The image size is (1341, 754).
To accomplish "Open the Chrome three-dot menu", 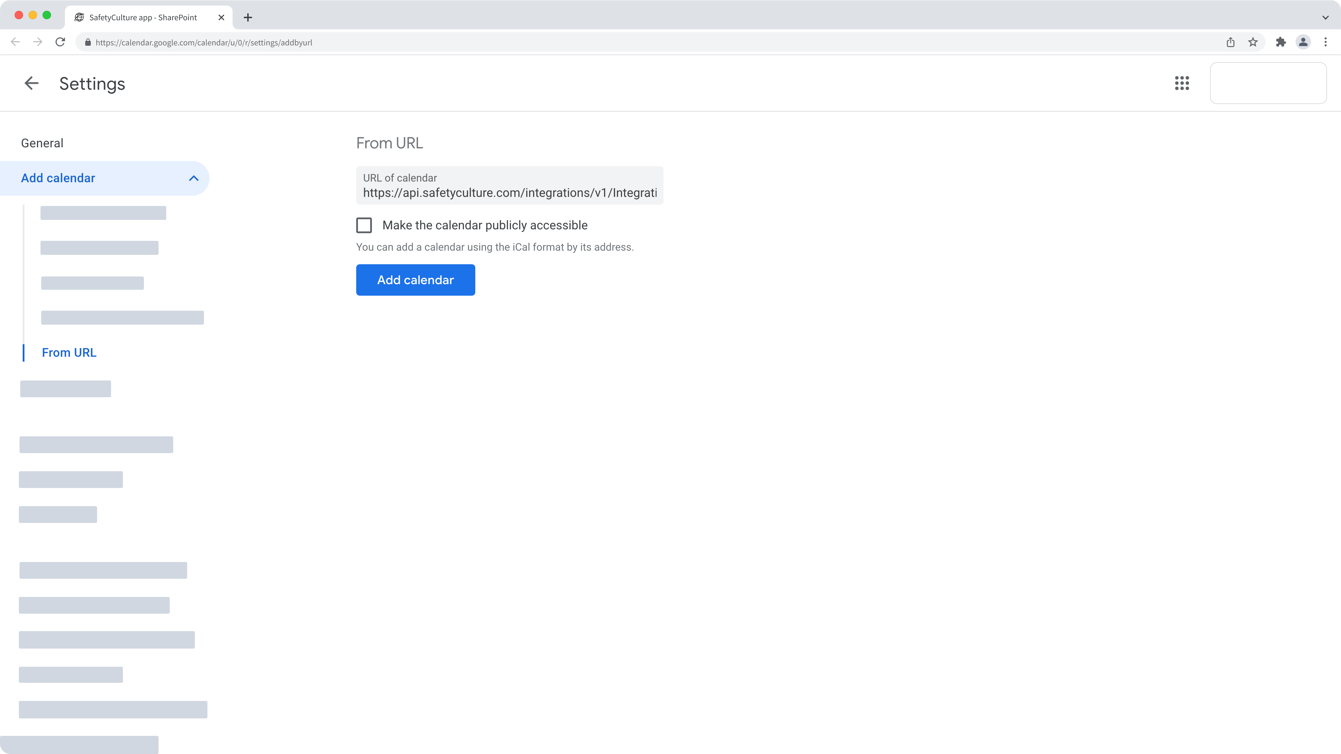I will [x=1325, y=42].
